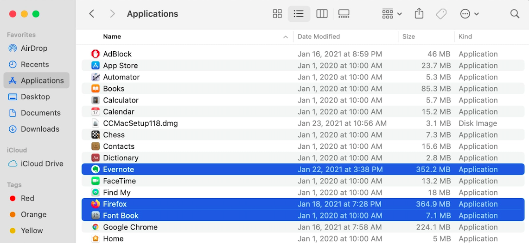
Task: Switch to gallery view
Action: [x=344, y=14]
